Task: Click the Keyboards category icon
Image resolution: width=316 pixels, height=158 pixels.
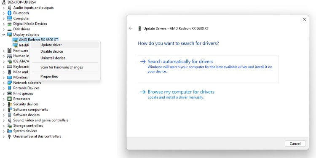Action: 9,67
